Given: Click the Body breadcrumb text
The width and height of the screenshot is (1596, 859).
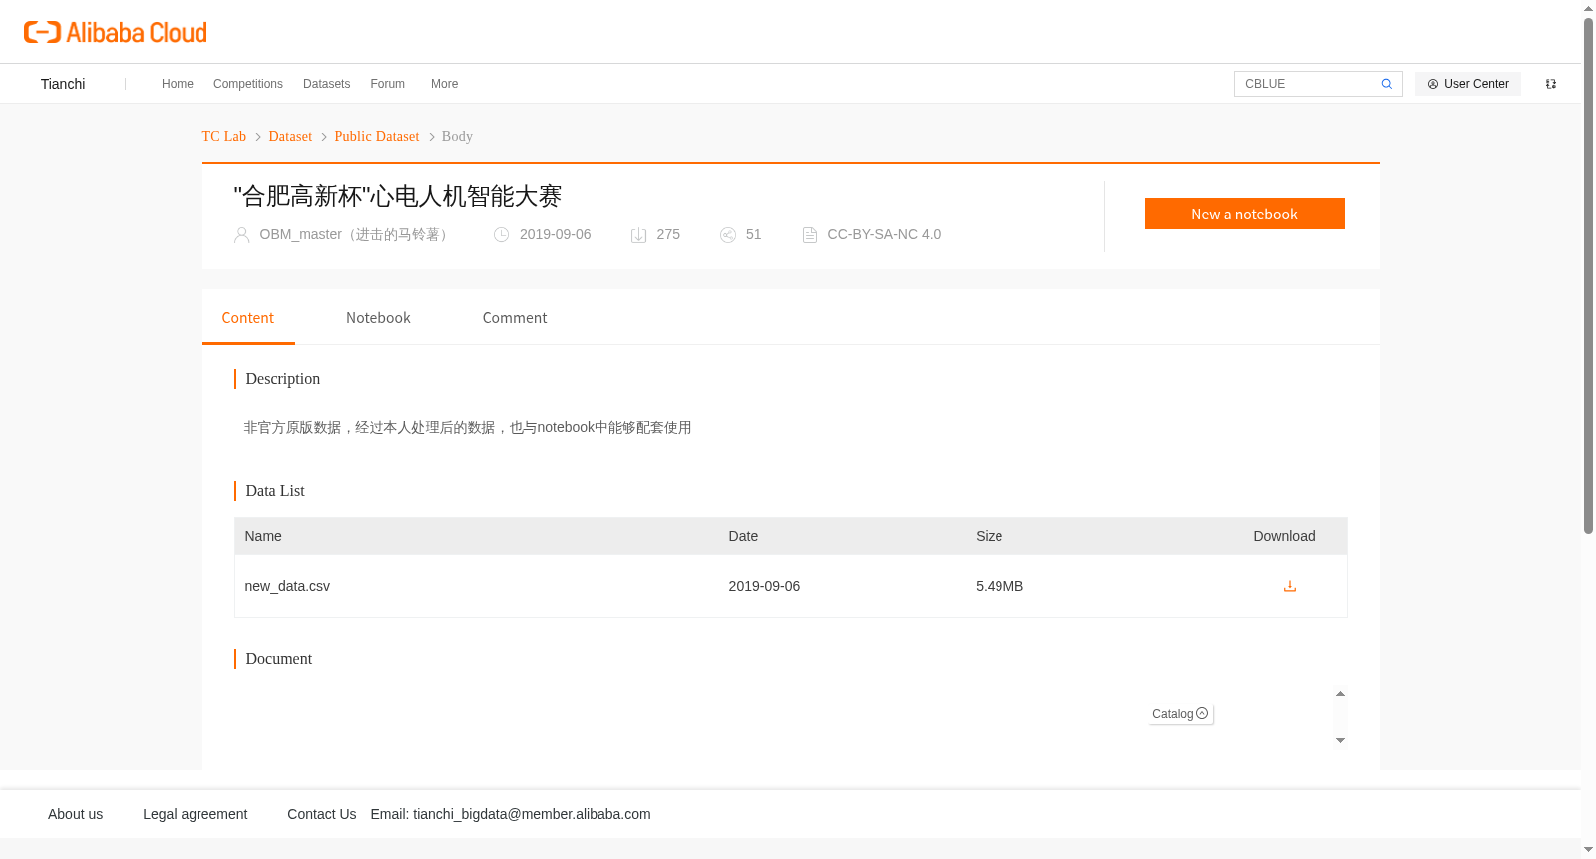Looking at the screenshot, I should (457, 137).
